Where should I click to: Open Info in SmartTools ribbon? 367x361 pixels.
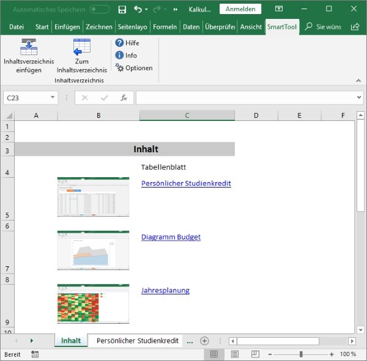click(126, 55)
